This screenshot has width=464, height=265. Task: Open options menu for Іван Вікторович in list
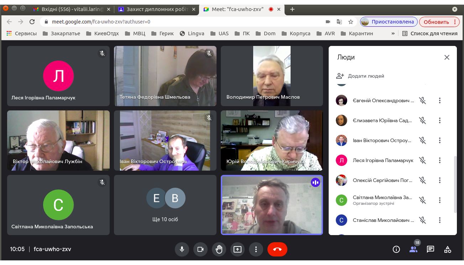coord(440,140)
